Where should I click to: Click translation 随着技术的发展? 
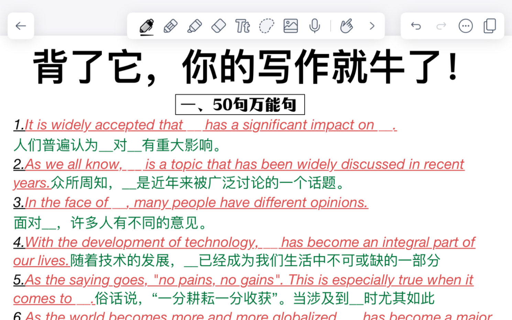pyautogui.click(x=120, y=261)
